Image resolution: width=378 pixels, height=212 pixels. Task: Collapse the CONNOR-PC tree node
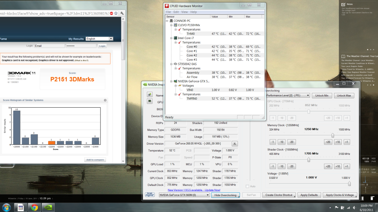pyautogui.click(x=167, y=21)
